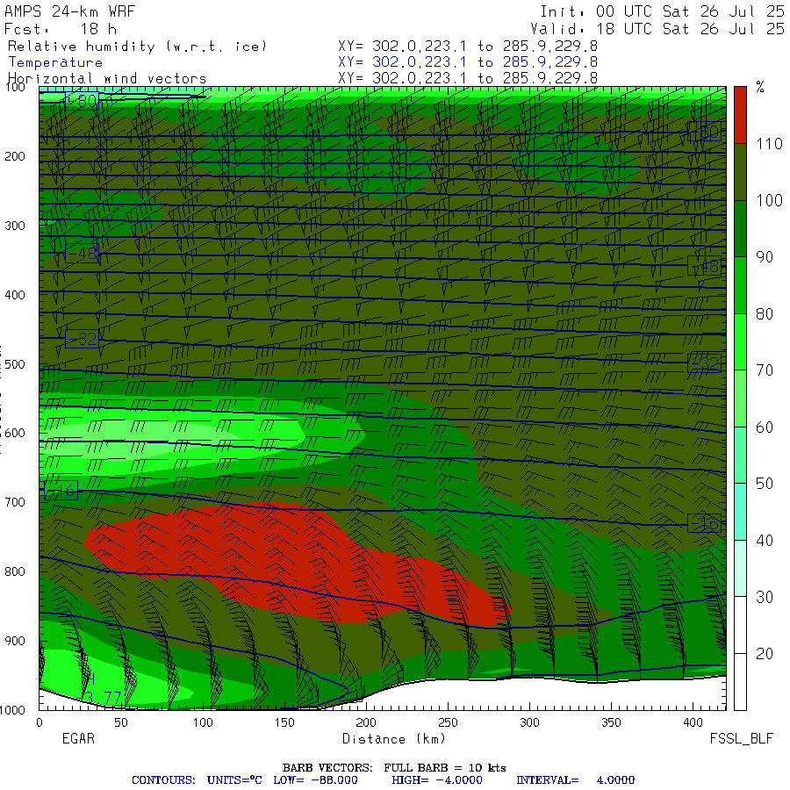
Task: Click the '110' color bar label
Action: pos(769,144)
